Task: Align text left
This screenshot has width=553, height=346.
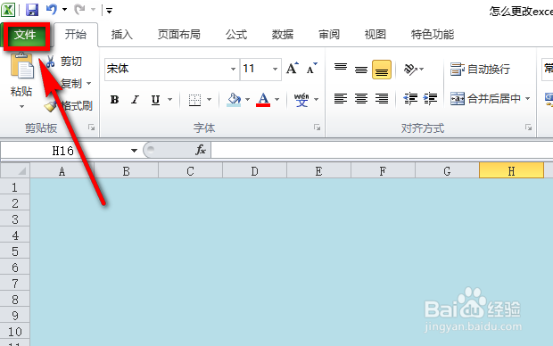Action: [341, 99]
